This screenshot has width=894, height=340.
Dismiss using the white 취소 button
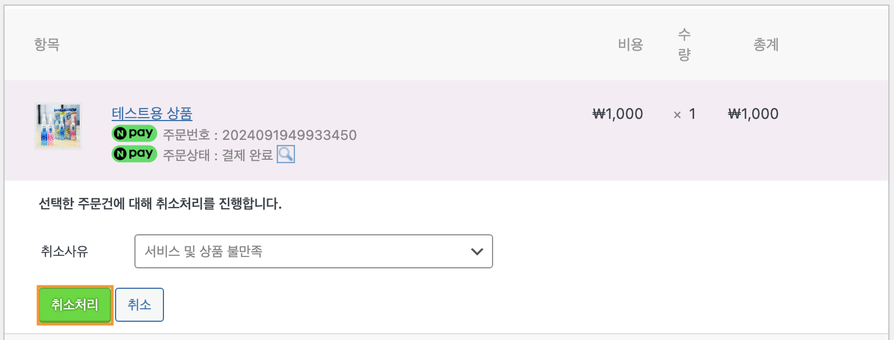coord(140,305)
